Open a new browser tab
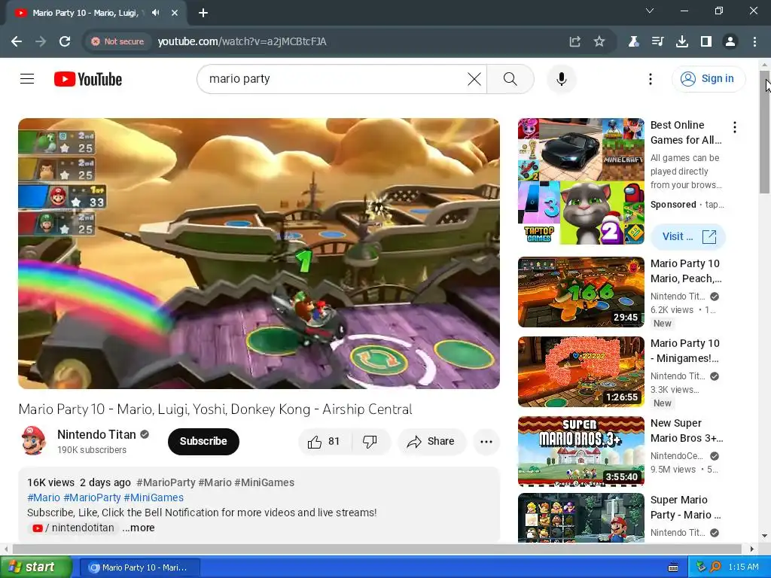The height and width of the screenshot is (578, 771). 203,13
